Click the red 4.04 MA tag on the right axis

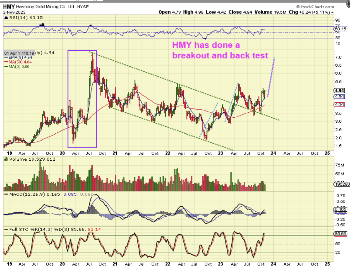339,105
